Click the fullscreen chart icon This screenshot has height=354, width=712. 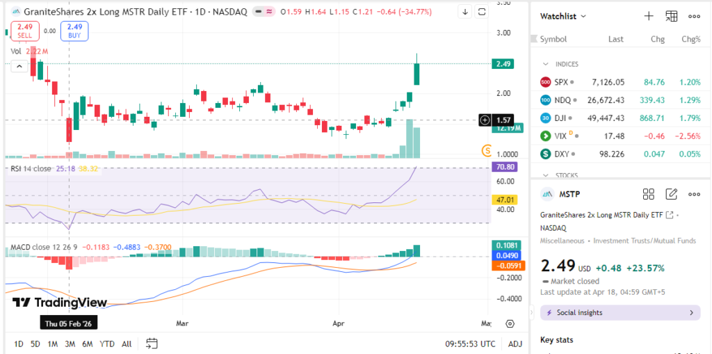coord(481,12)
